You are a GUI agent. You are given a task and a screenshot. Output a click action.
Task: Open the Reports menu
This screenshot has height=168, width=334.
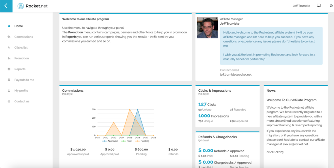pos(20,69)
